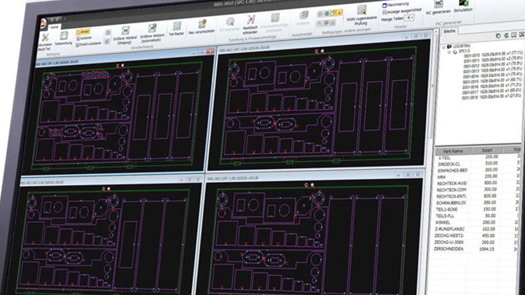Select sheet 0001-0018 in the tree
Image resolution: width=525 pixels, height=295 pixels.
(x=492, y=98)
